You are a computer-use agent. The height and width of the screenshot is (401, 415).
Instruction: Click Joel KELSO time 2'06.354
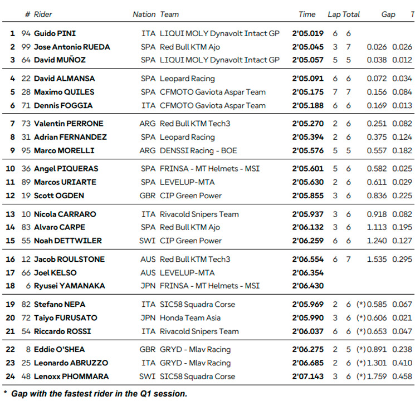(x=308, y=273)
